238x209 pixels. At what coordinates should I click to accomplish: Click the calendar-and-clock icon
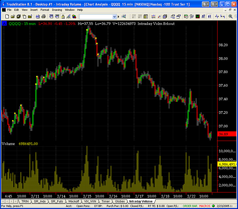pyautogui.click(x=186, y=16)
